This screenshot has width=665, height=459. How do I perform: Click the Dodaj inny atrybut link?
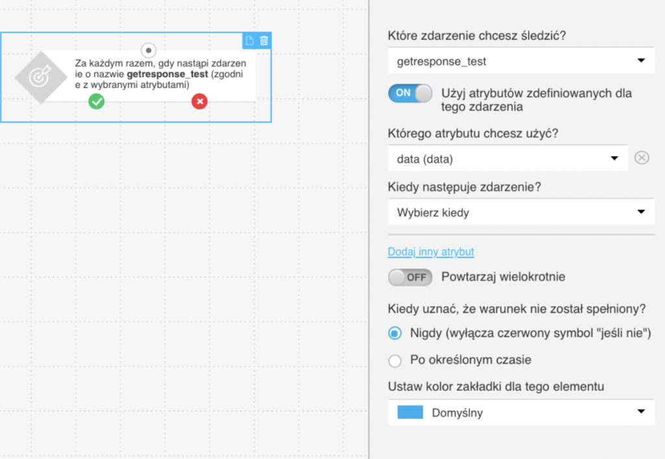click(431, 252)
